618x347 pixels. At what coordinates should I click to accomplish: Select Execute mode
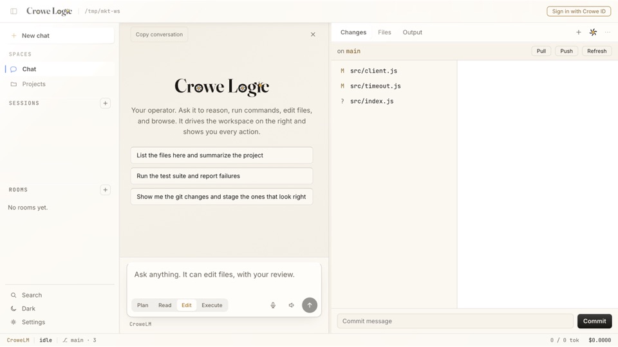pos(212,305)
